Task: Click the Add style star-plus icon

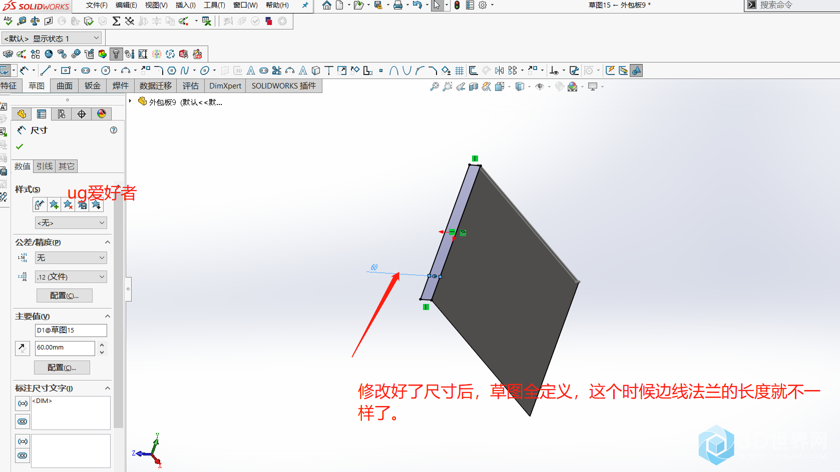Action: [54, 204]
